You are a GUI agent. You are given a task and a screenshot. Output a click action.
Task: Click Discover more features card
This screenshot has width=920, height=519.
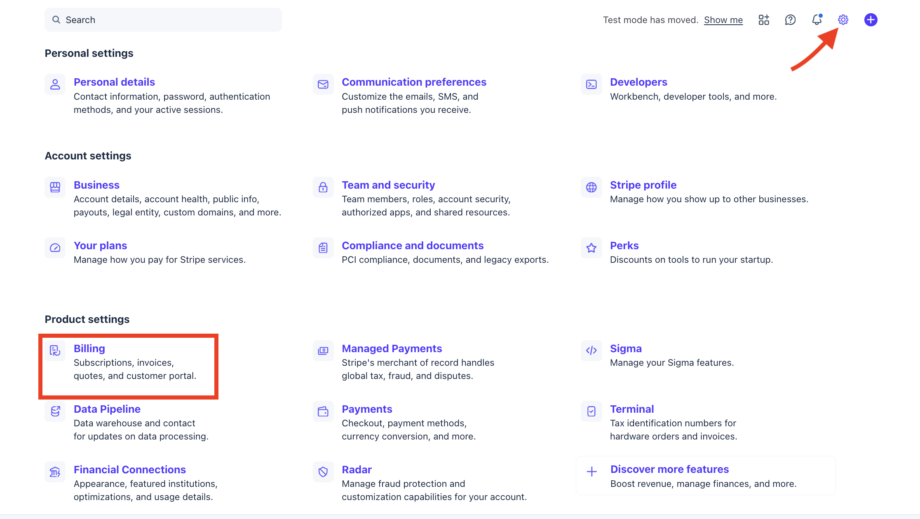tap(669, 469)
